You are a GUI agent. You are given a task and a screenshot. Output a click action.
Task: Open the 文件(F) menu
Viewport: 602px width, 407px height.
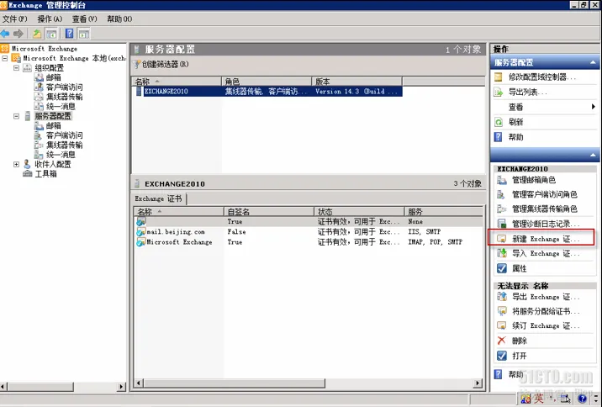click(x=14, y=18)
